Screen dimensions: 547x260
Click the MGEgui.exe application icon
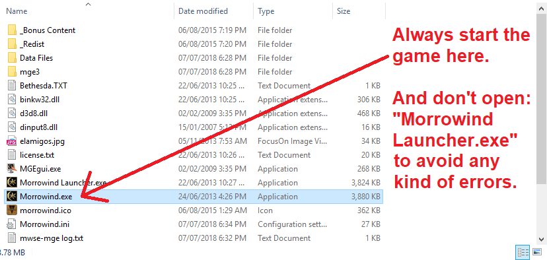12,169
